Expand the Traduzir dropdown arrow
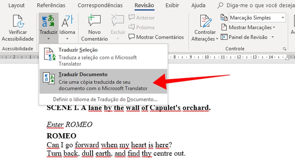The height and width of the screenshot is (165, 295). (49, 39)
